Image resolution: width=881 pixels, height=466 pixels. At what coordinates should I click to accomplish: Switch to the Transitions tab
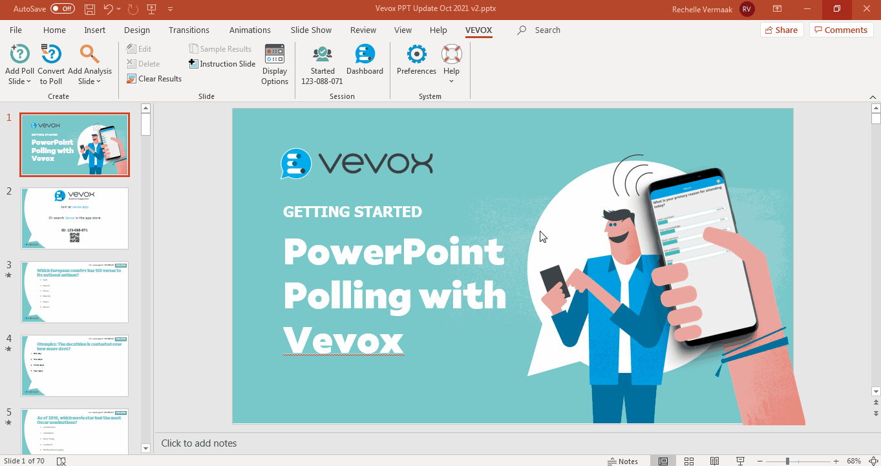[x=189, y=30]
